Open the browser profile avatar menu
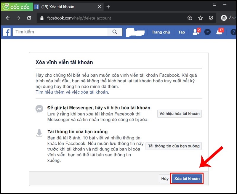237x194 pixels. click(x=224, y=18)
